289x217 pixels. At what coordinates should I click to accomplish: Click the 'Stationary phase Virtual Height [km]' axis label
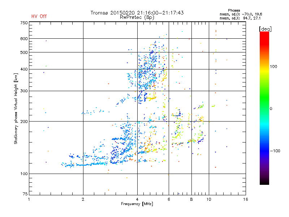[x=16, y=109]
